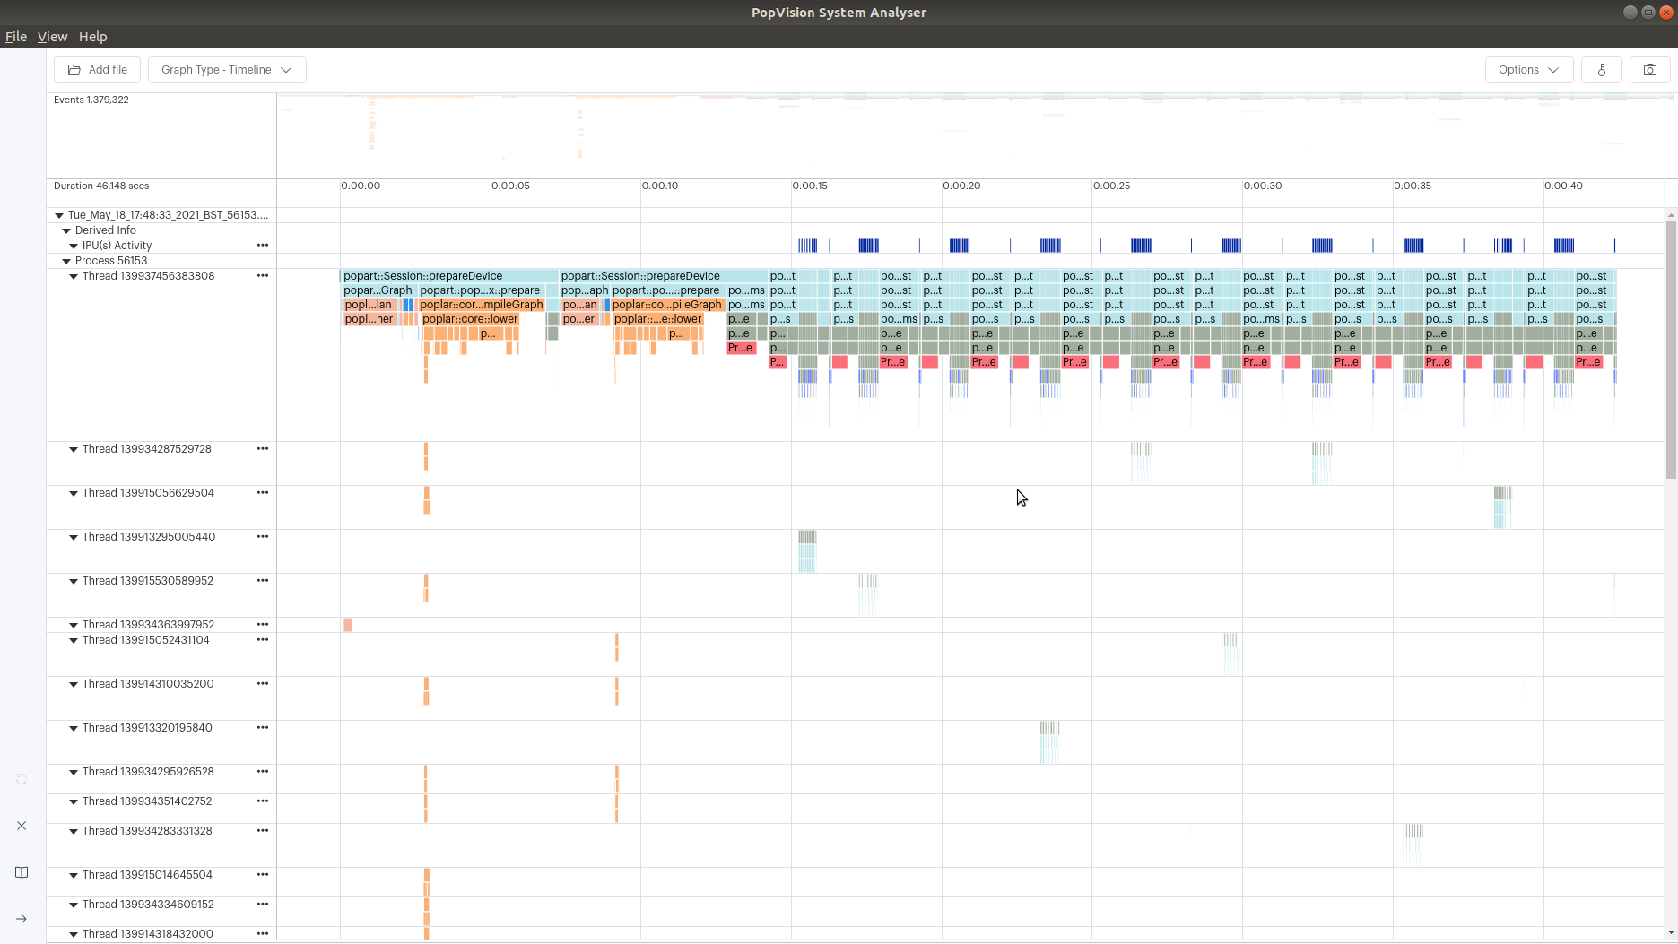Image resolution: width=1678 pixels, height=944 pixels.
Task: Collapse the Process 56153 section
Action: pos(66,261)
